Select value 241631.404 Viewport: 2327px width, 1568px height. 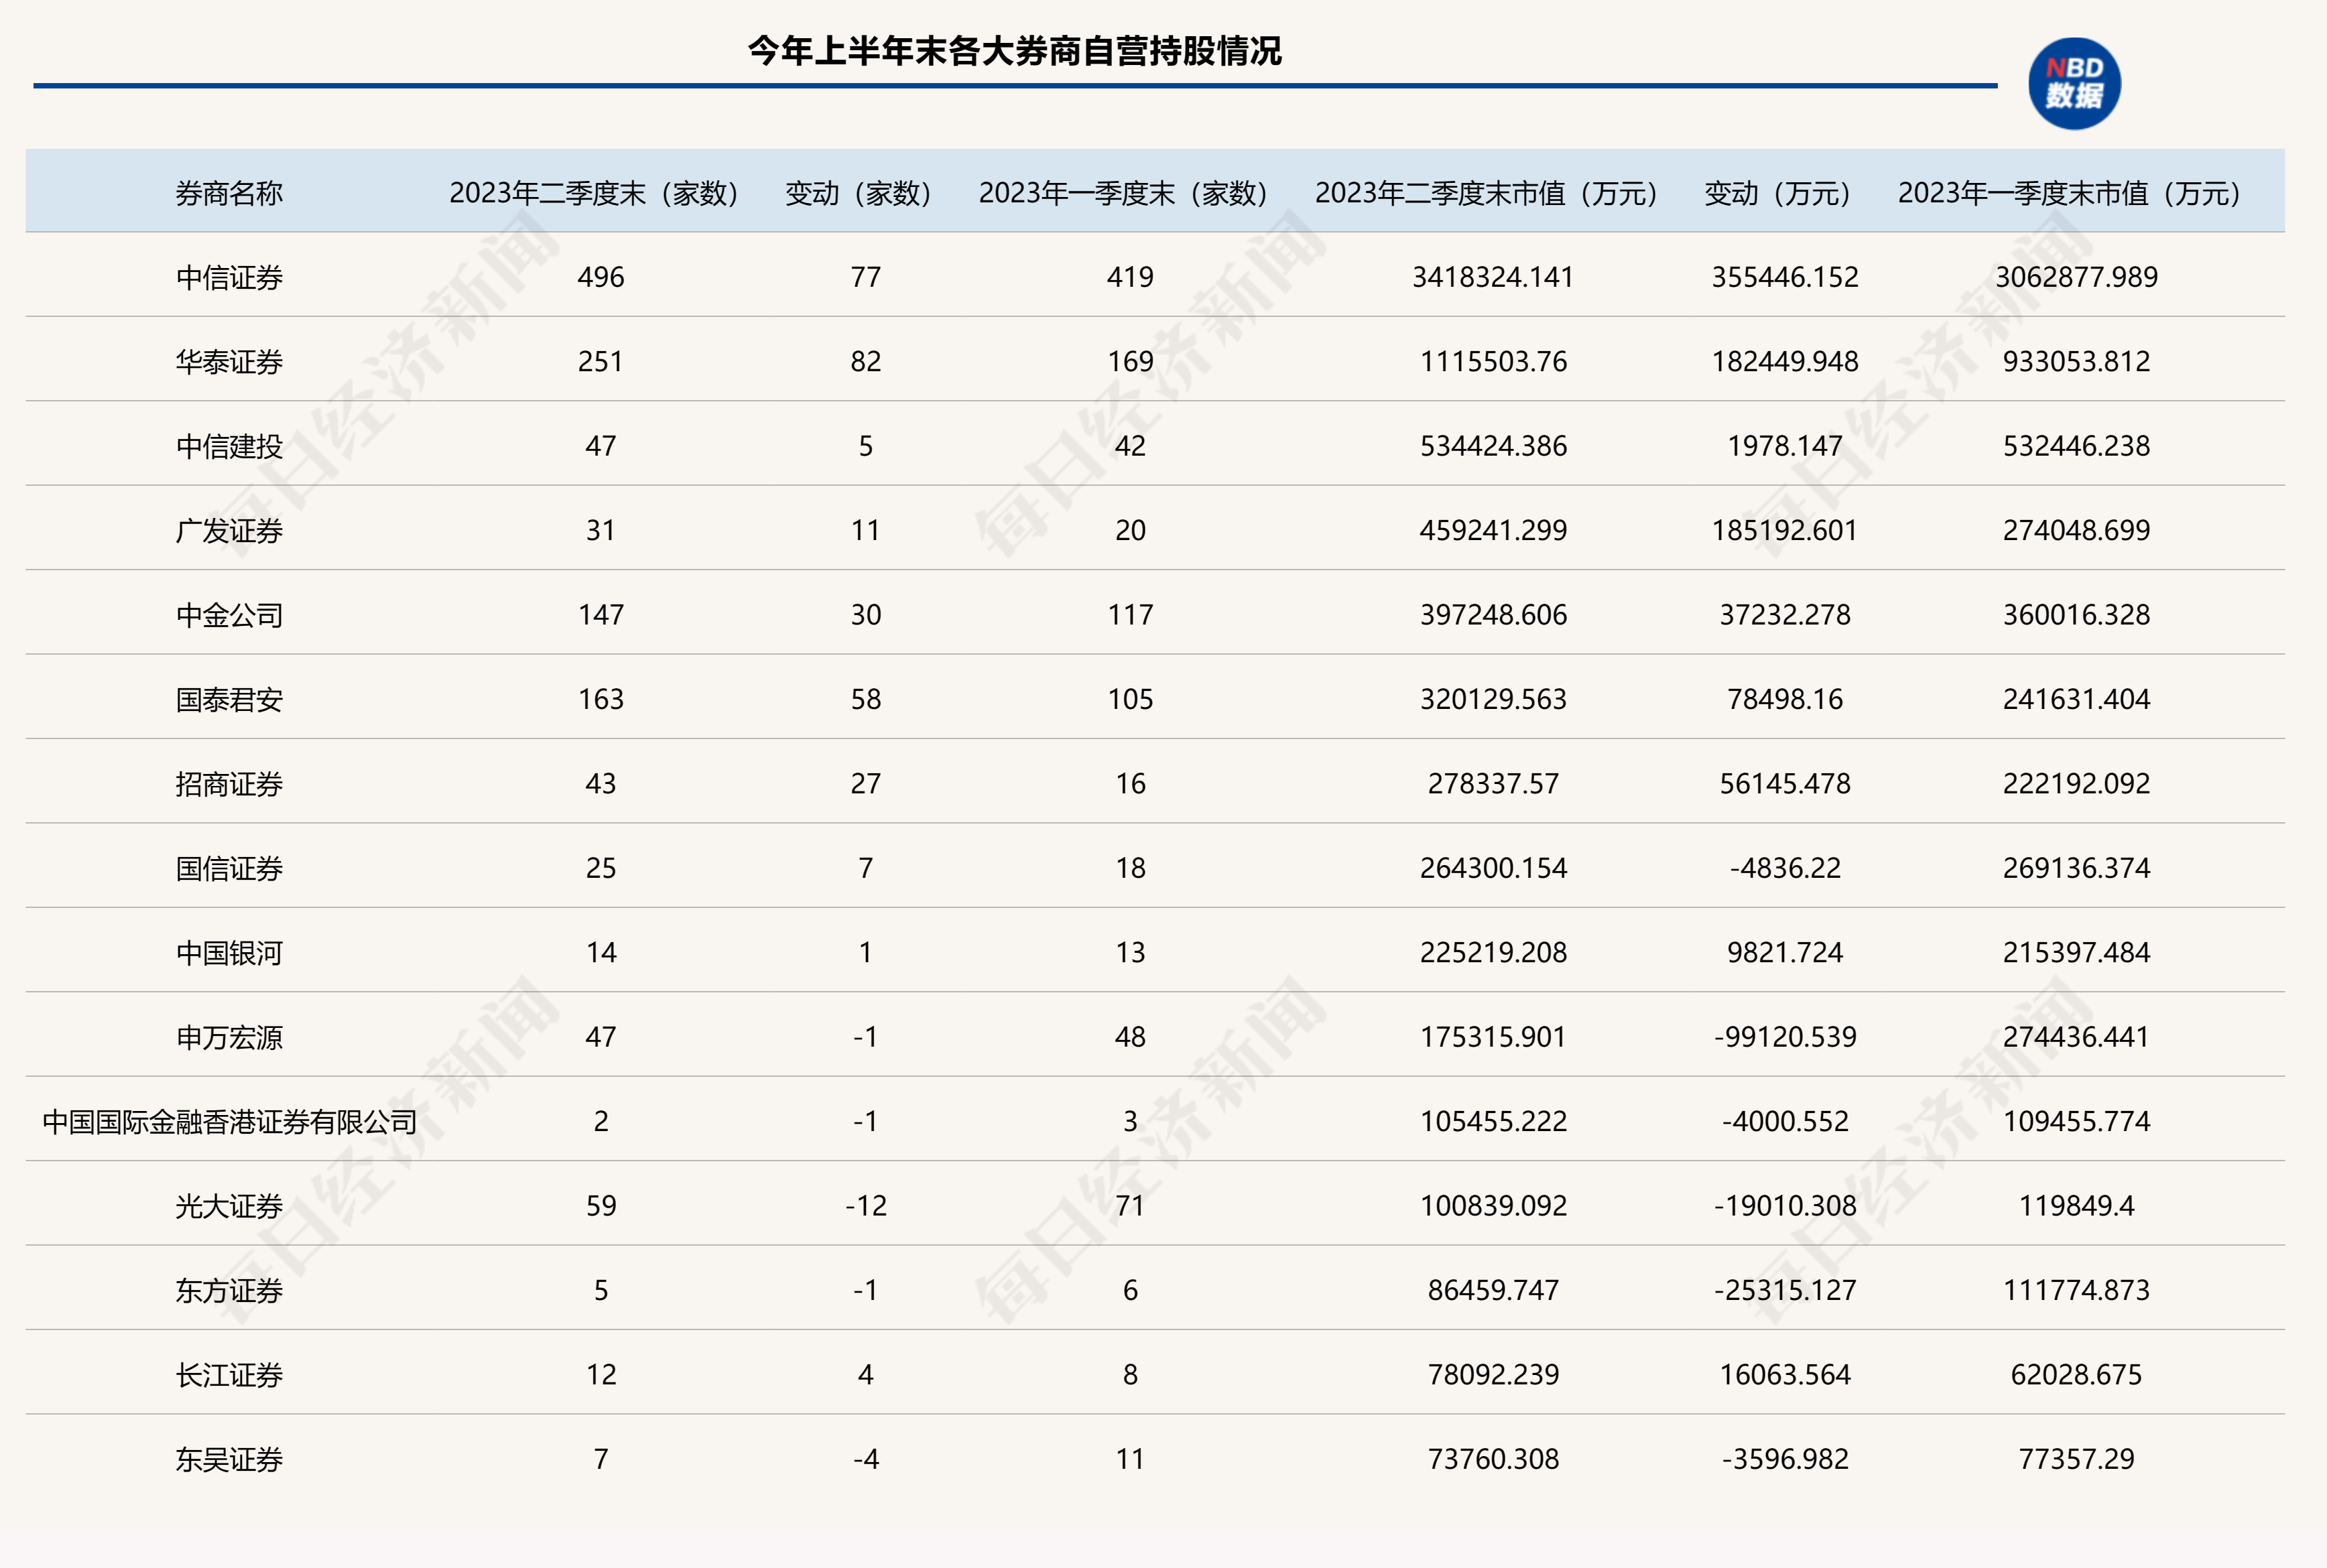click(x=2076, y=700)
